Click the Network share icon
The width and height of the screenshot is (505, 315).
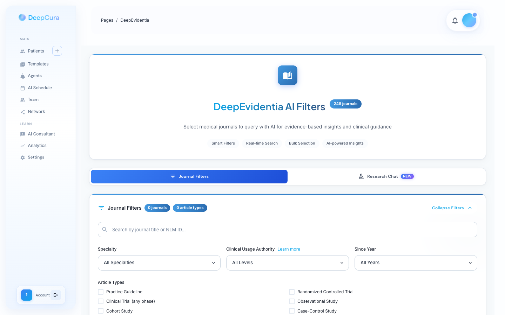click(22, 112)
